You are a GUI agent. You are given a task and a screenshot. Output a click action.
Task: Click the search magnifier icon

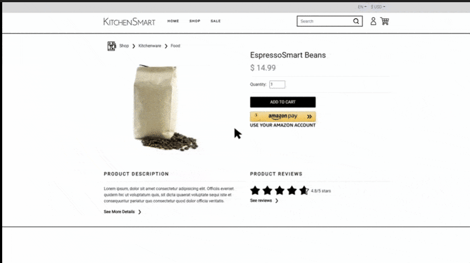tap(356, 21)
